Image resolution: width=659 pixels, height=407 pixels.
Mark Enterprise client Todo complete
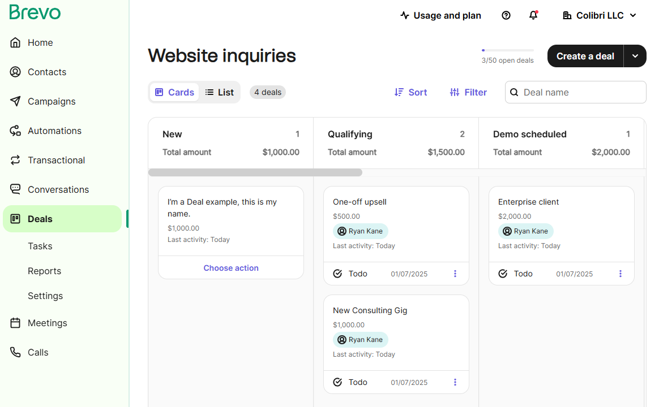tap(503, 274)
